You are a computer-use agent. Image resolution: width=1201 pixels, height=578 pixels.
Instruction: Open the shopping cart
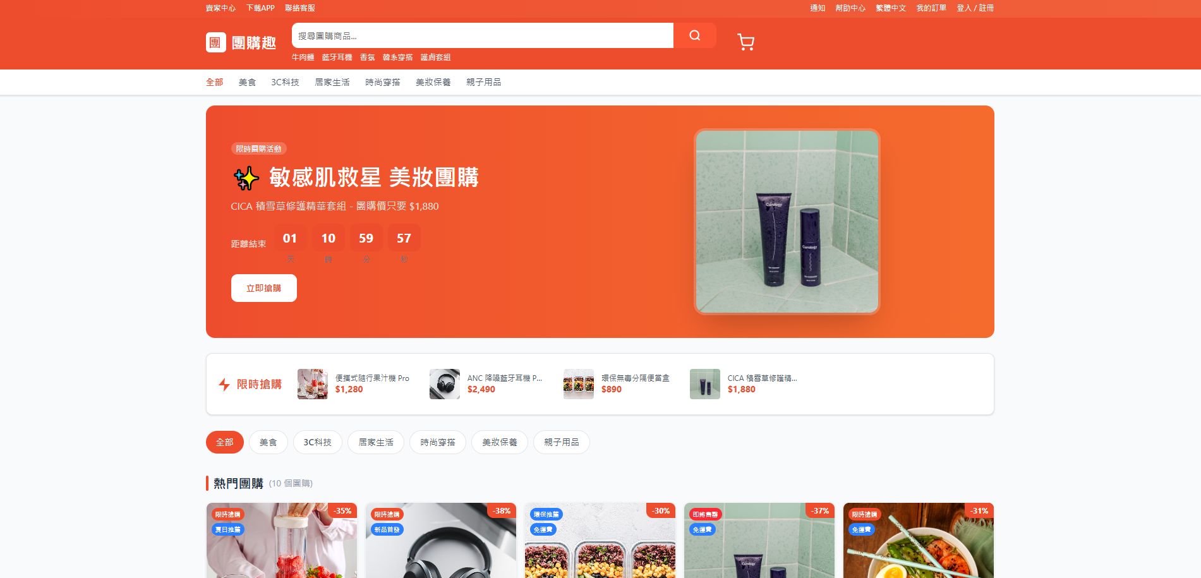pyautogui.click(x=746, y=42)
